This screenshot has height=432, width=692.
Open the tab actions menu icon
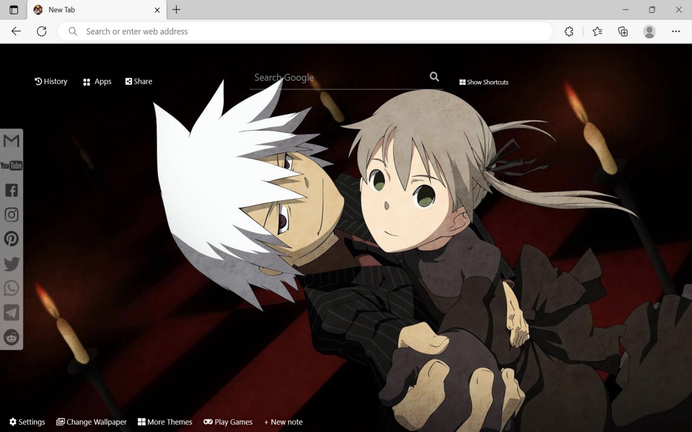coord(14,10)
